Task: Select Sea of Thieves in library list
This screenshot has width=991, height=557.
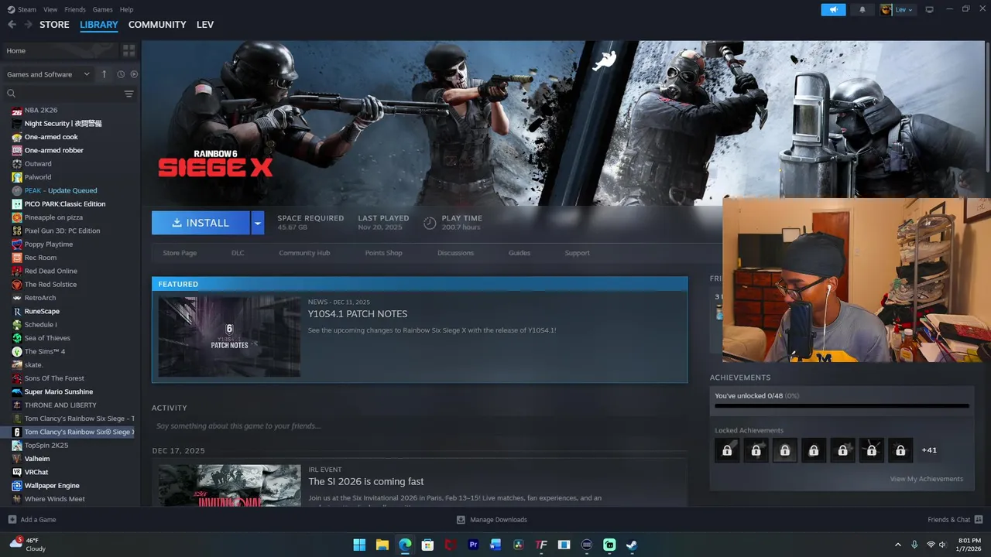Action: click(x=47, y=338)
